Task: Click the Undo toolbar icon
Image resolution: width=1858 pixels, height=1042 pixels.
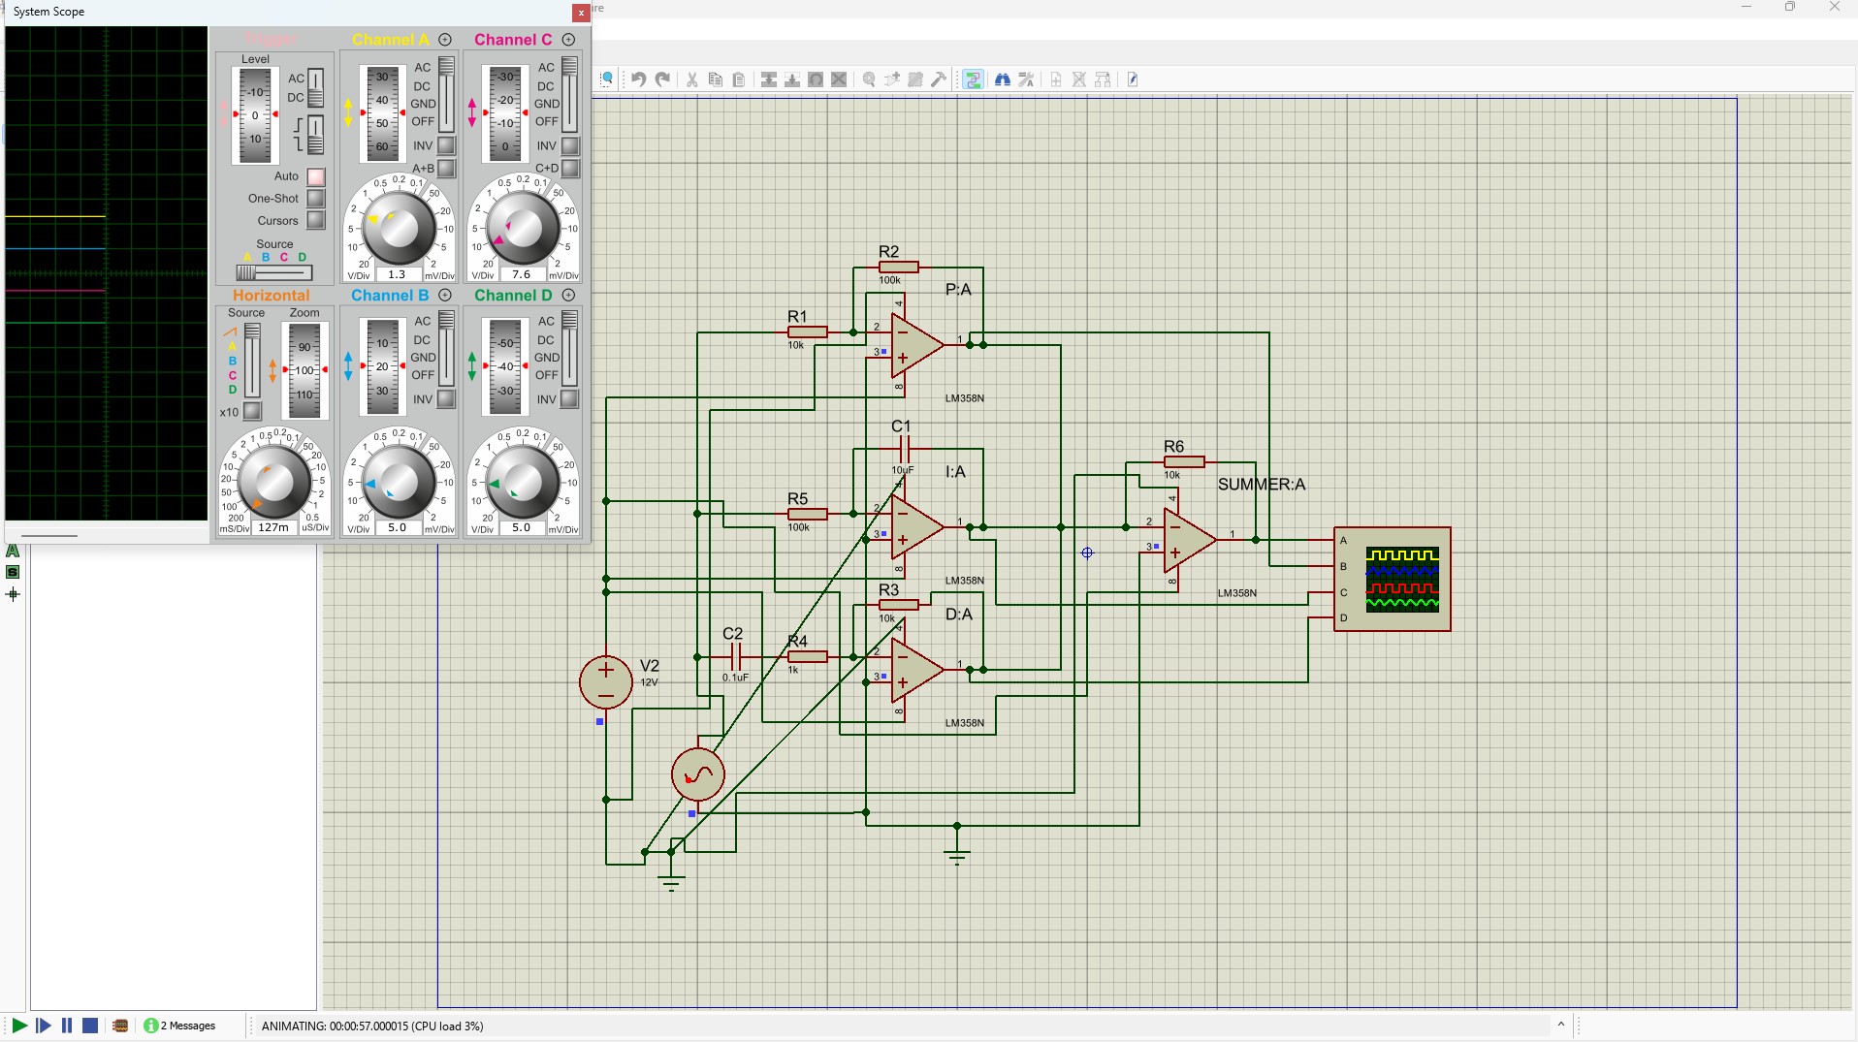Action: (x=638, y=79)
